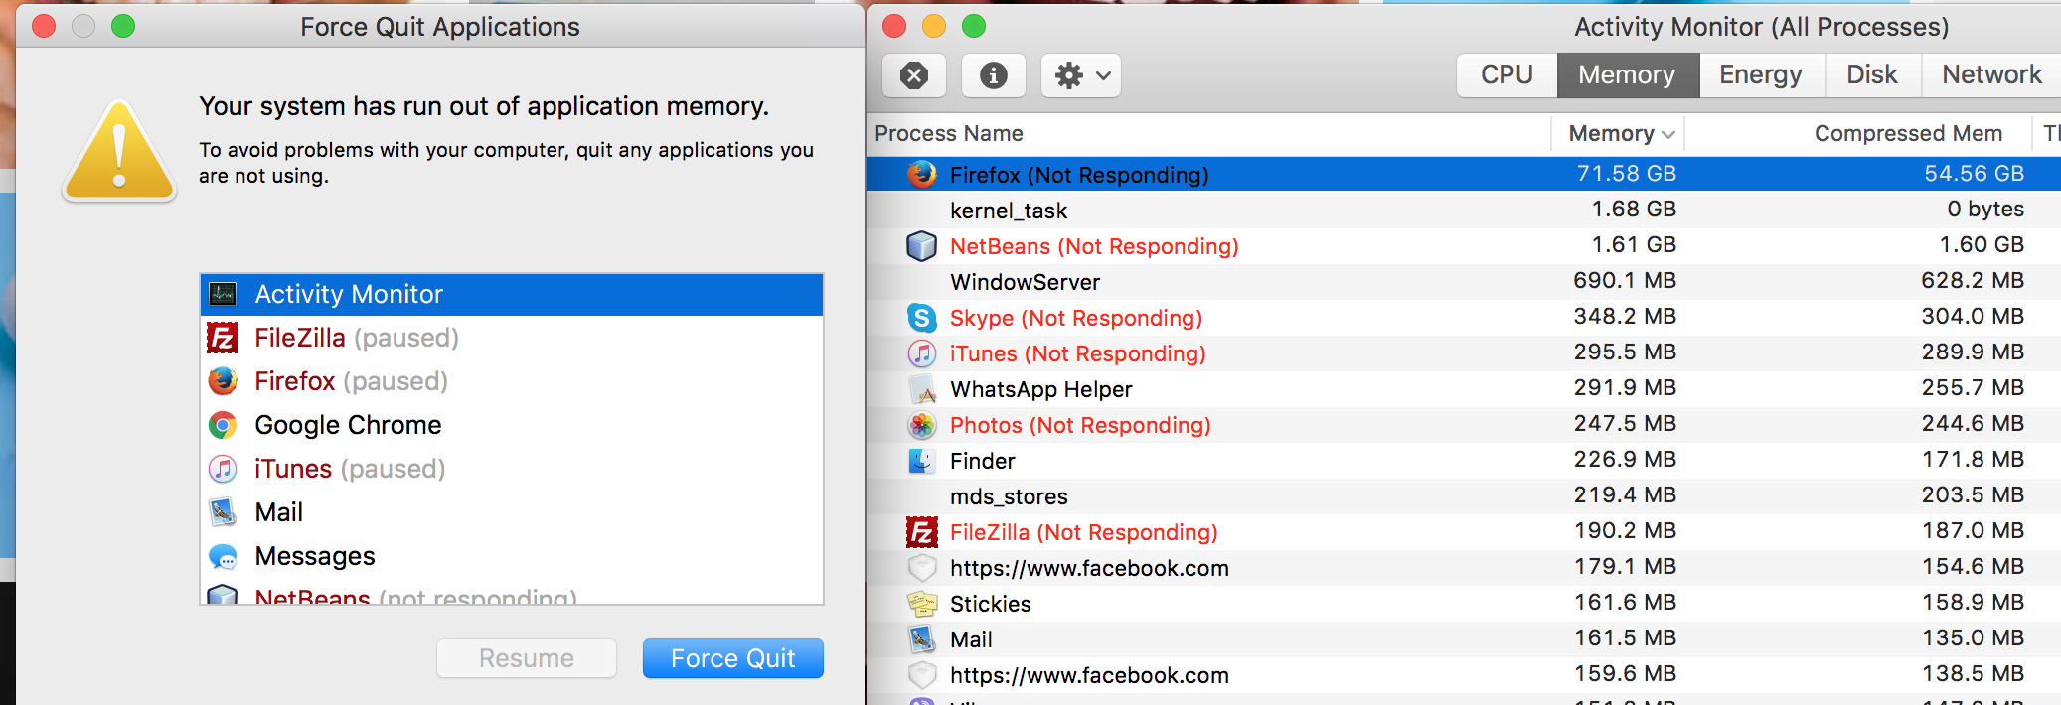Select Activity Monitor in the Force Quit list
This screenshot has height=705, width=2061.
pos(512,294)
